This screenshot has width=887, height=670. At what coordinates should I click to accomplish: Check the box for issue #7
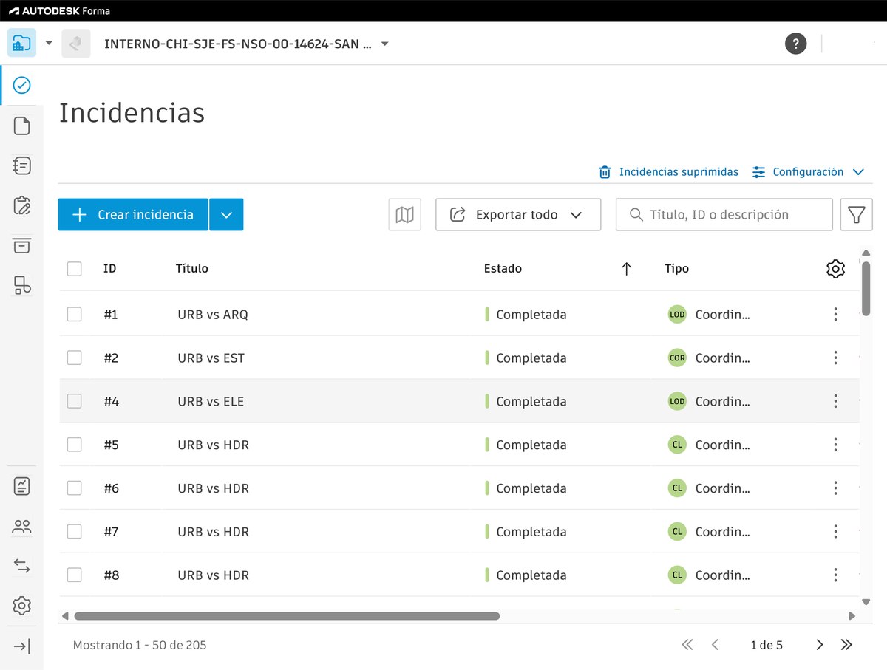tap(74, 532)
